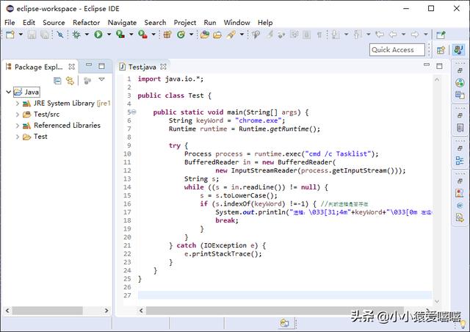470x332 pixels.
Task: Open the New Java Class dropdown arrow
Action: 191,35
